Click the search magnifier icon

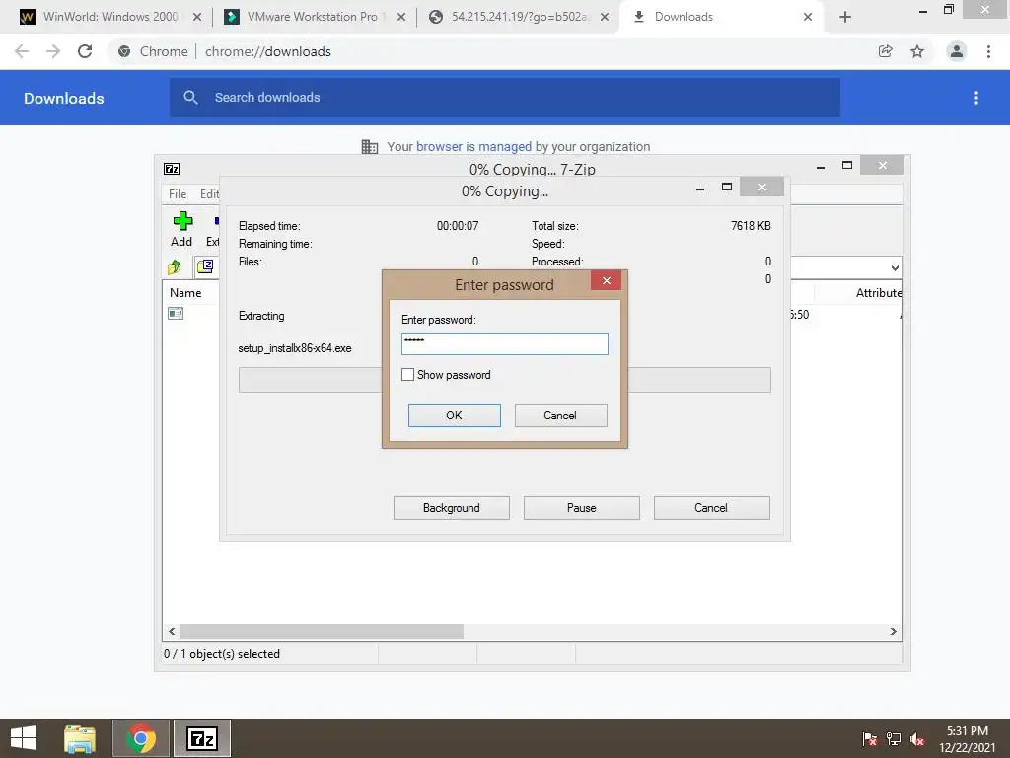click(190, 98)
